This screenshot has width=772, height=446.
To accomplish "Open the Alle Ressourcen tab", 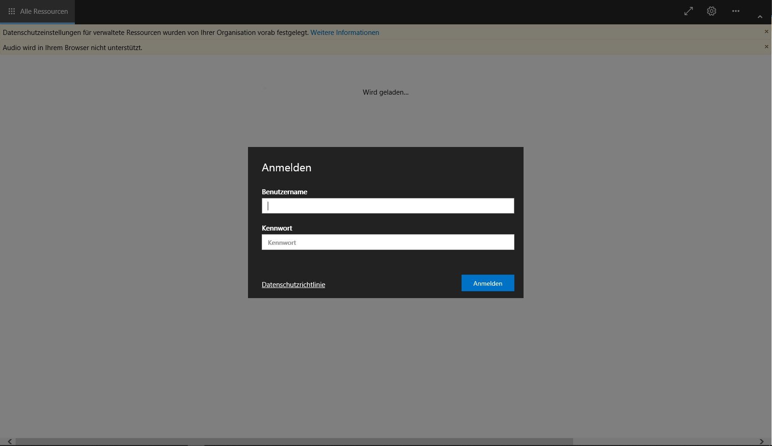I will pos(37,11).
